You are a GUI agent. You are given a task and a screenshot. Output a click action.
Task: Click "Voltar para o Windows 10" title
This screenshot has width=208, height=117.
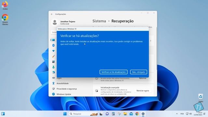coord(67,29)
